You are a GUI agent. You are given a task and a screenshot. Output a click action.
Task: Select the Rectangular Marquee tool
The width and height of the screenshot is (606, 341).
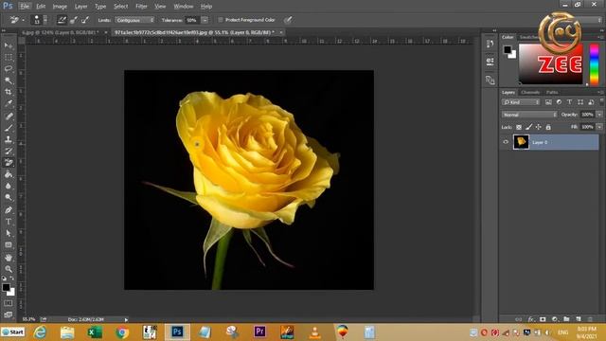point(9,57)
